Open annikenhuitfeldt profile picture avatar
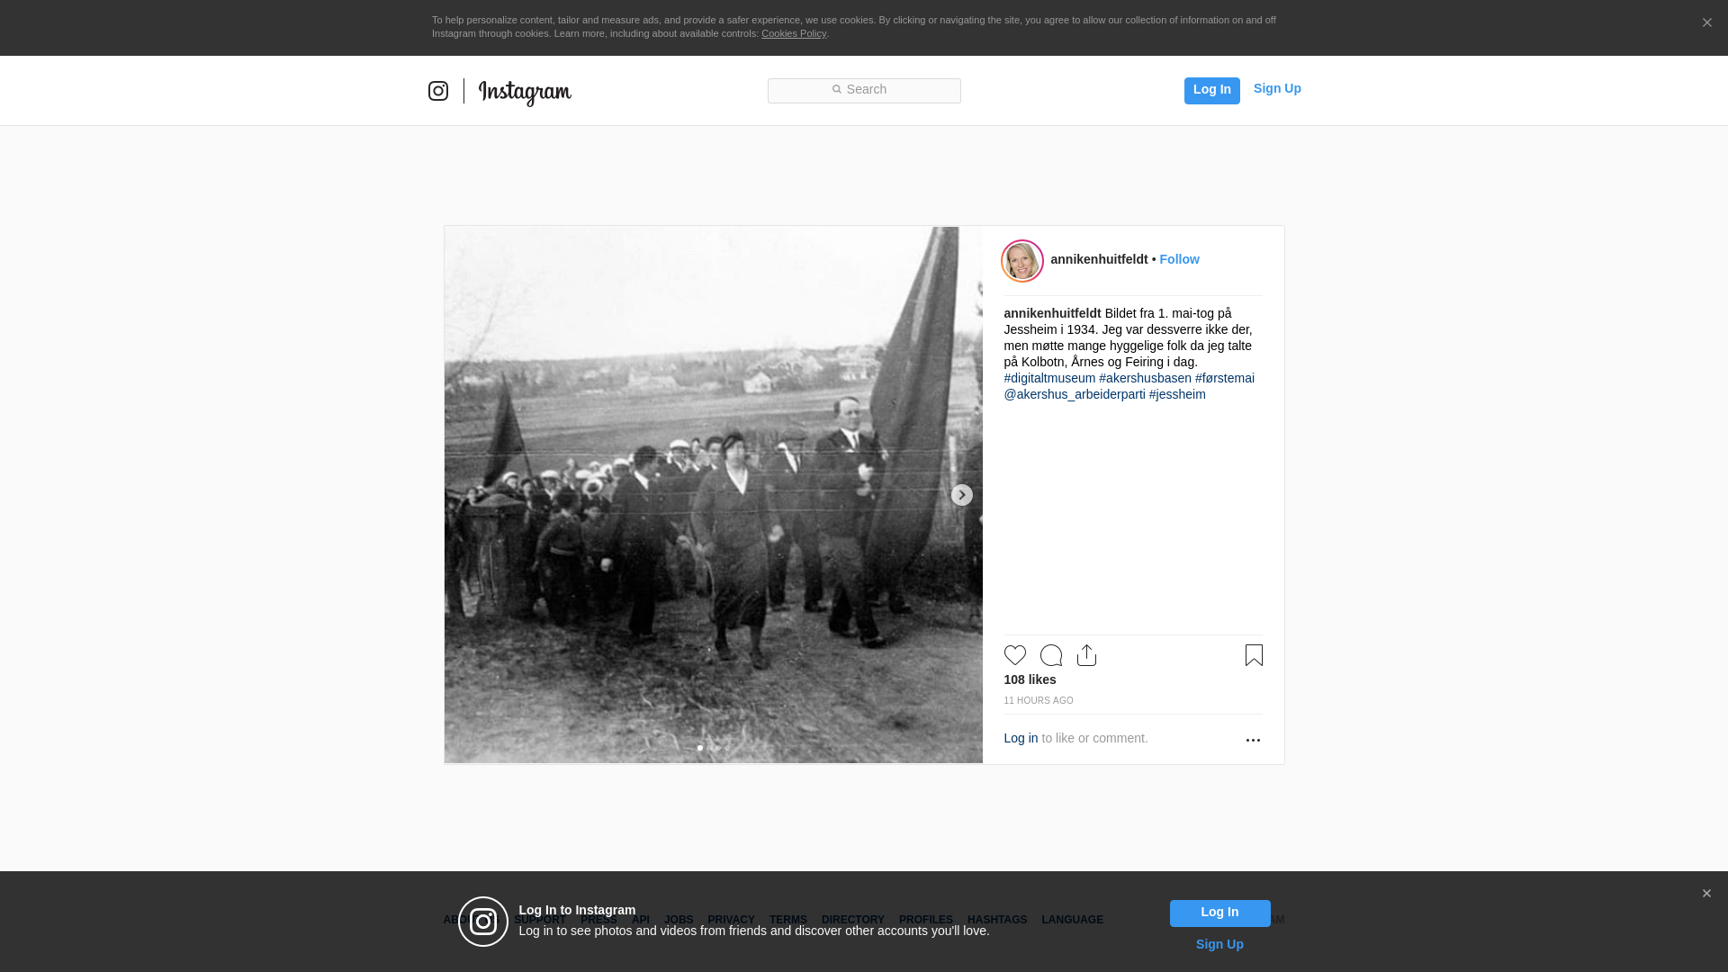The width and height of the screenshot is (1728, 972). click(x=1022, y=261)
